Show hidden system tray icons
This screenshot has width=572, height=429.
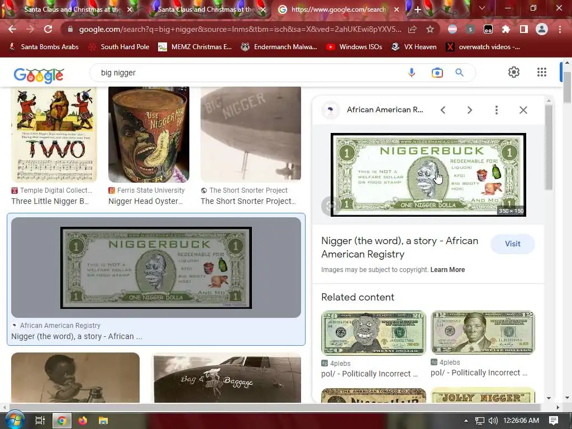[x=466, y=421]
